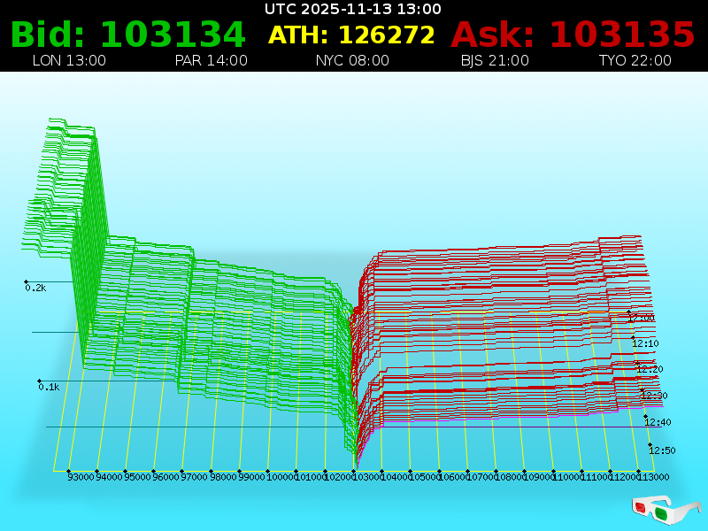Screen dimensions: 708x531
Task: Click the red Ask price 103135
Action: [x=573, y=35]
